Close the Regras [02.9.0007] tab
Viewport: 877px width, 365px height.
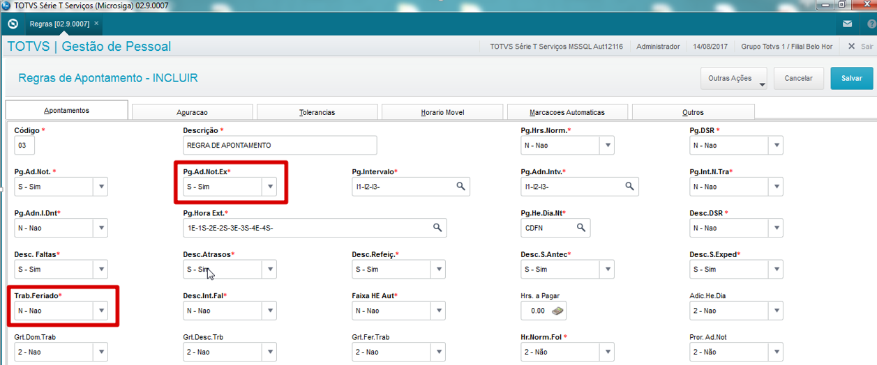97,24
